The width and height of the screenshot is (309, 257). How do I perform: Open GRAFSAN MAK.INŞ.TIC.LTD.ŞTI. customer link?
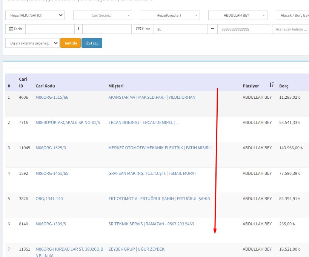coord(152,173)
